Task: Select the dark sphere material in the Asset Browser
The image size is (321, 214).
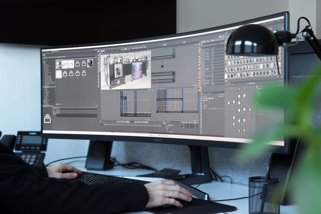Action: coord(90,63)
